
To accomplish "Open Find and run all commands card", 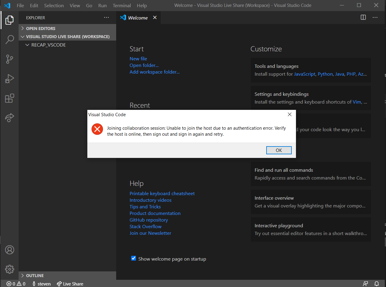I will point(311,174).
